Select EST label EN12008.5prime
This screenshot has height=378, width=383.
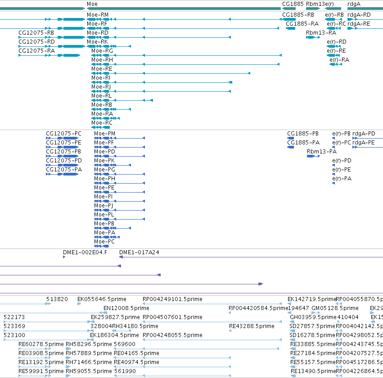tap(126, 308)
